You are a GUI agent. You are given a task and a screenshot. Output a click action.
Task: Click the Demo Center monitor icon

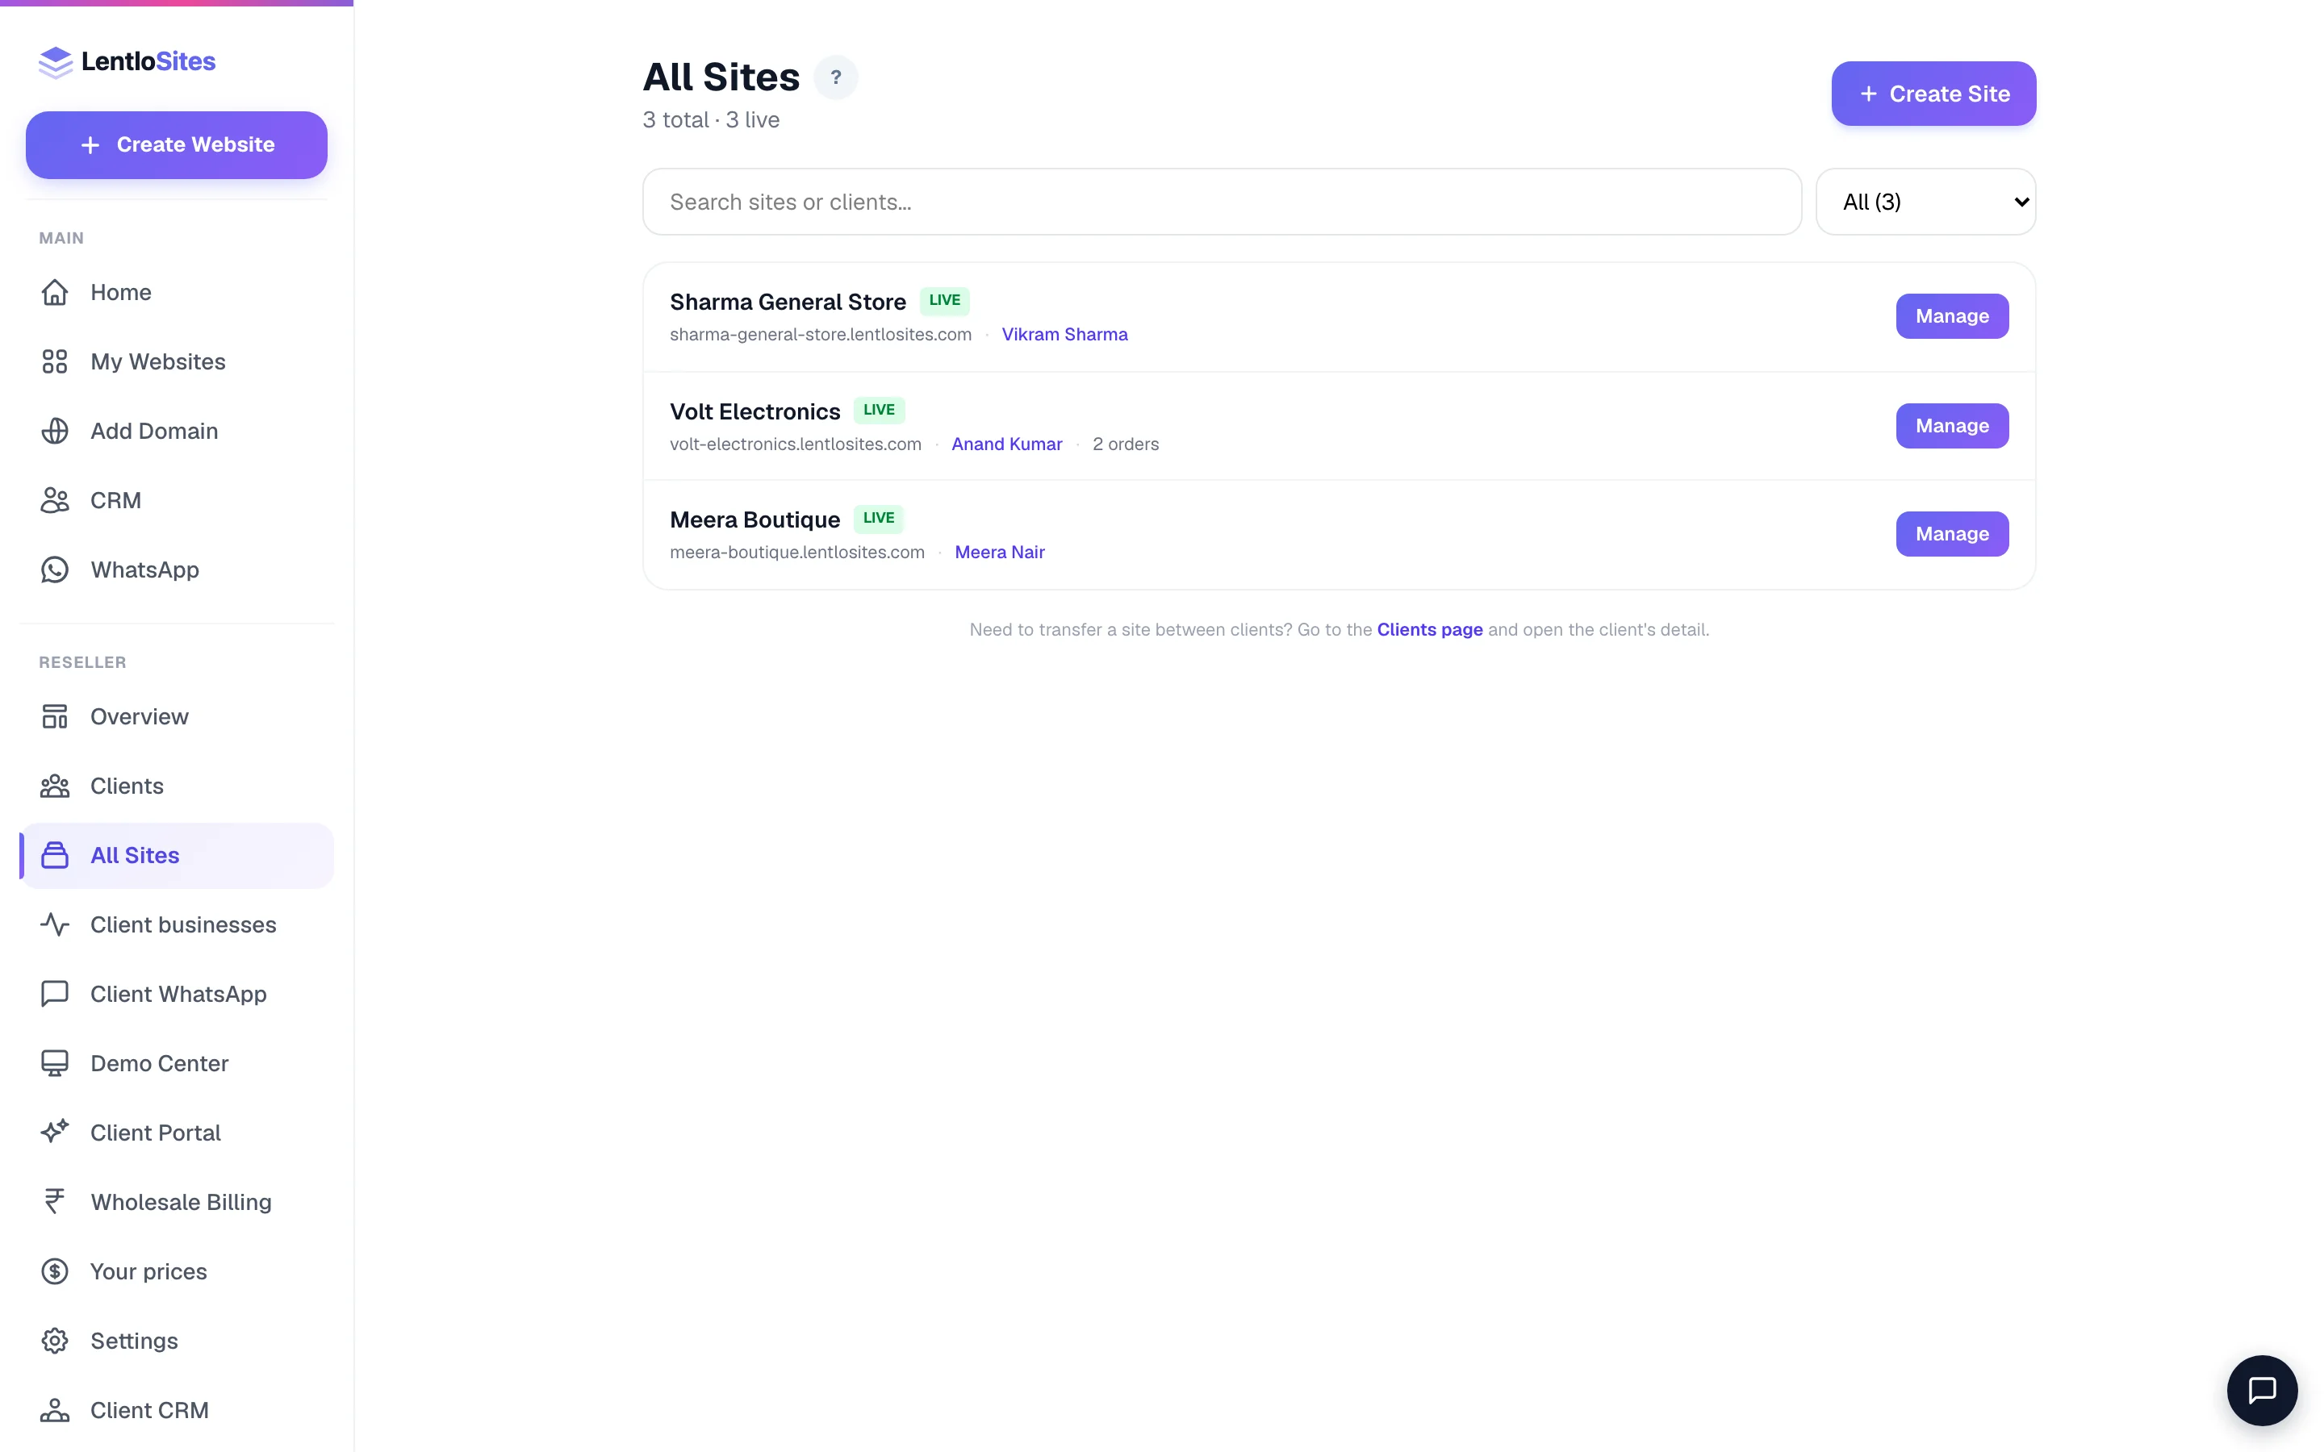pyautogui.click(x=55, y=1063)
